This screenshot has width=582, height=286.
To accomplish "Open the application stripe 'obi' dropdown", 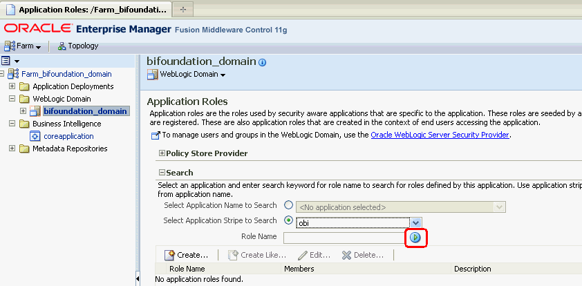I will [x=416, y=222].
